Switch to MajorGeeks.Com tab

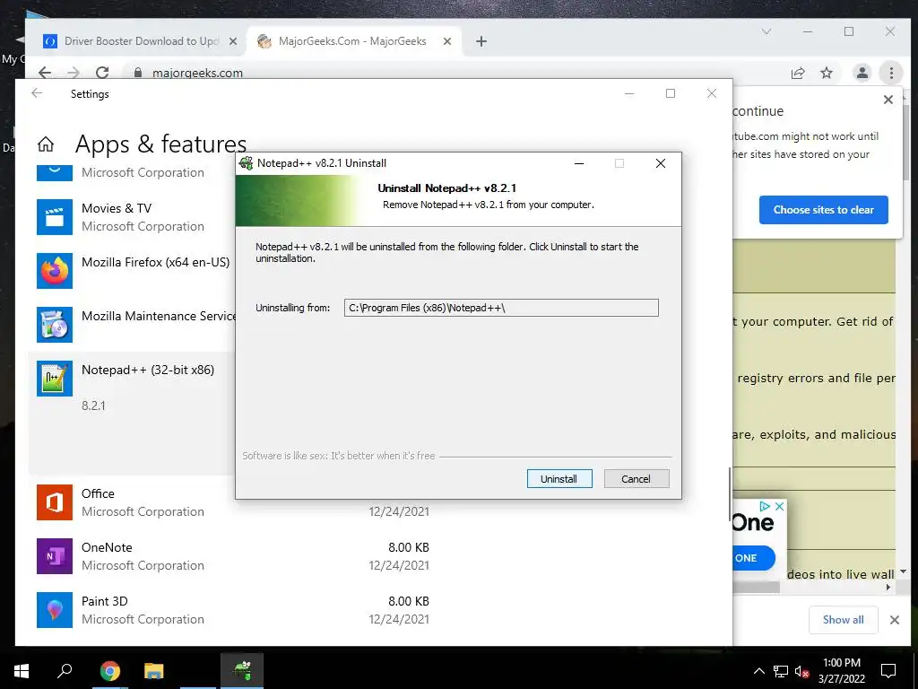352,41
